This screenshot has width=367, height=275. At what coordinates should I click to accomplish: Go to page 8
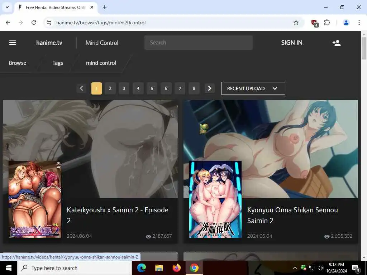point(194,88)
